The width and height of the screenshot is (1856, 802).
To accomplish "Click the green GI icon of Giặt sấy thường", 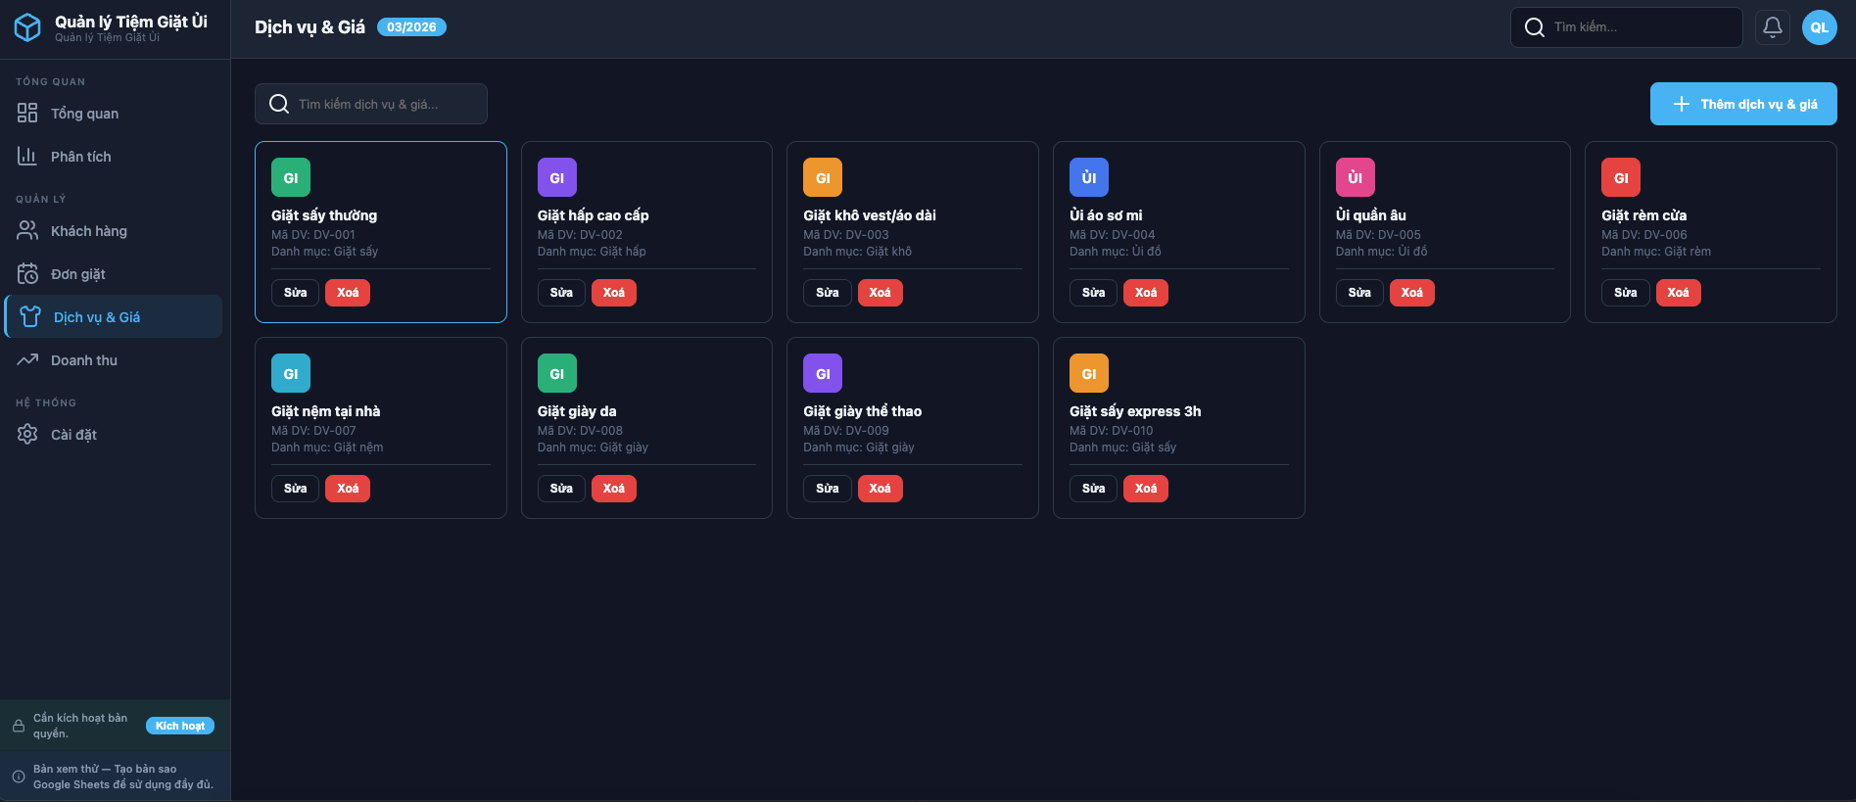I will pos(291,178).
